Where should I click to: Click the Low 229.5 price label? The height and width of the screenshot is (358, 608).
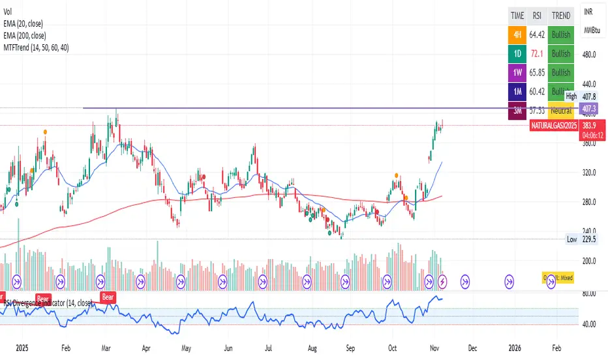[x=581, y=239]
